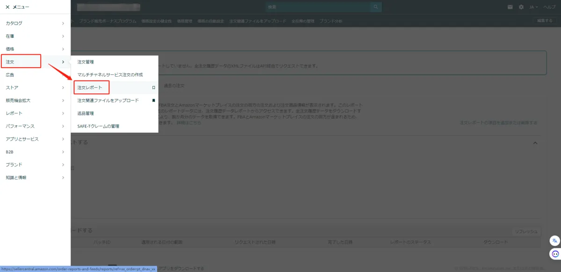The height and width of the screenshot is (272, 561).
Task: Collapse the section with the up chevron
Action: pos(535,143)
